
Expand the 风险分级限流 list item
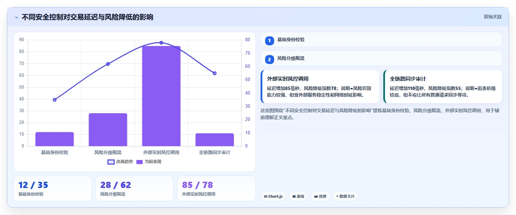click(381, 58)
